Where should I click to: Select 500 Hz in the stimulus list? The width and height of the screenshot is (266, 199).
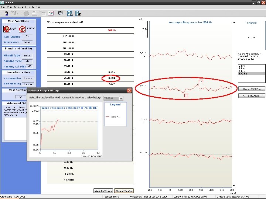click(x=252, y=73)
